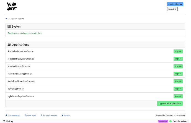
Task: Click the Matomo (matomo) row text
Action: pos(20,74)
